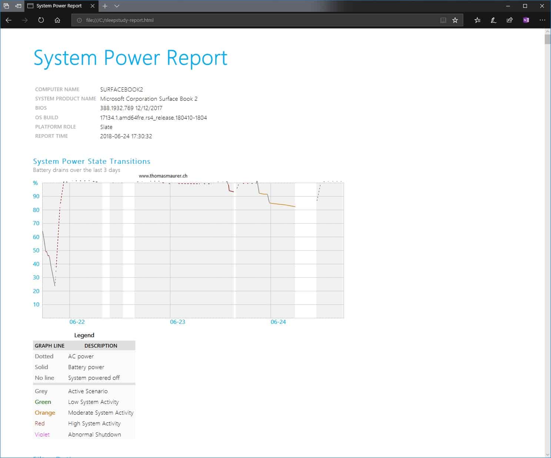This screenshot has width=551, height=458.
Task: Refresh the sleep study report page
Action: coord(41,20)
